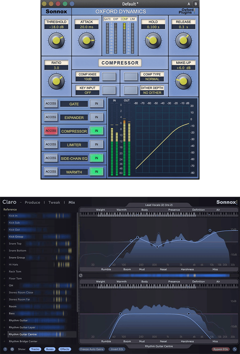The height and width of the screenshot is (354, 240).
Task: Enable the Gate section IN button
Action: (96, 104)
